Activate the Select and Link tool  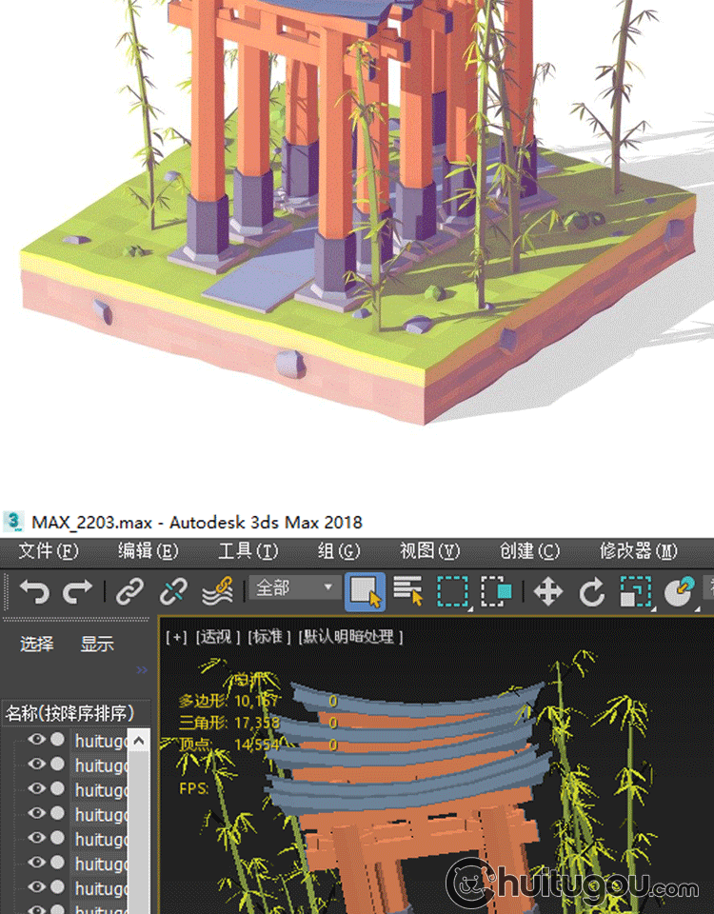click(129, 592)
